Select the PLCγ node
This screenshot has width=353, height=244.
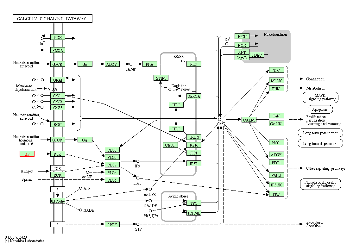[112, 165]
